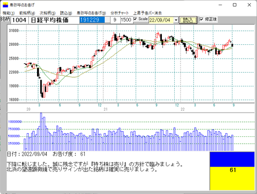Maximize the 卑弥呼のお告げ window
The image size is (257, 194).
pyautogui.click(x=235, y=5)
